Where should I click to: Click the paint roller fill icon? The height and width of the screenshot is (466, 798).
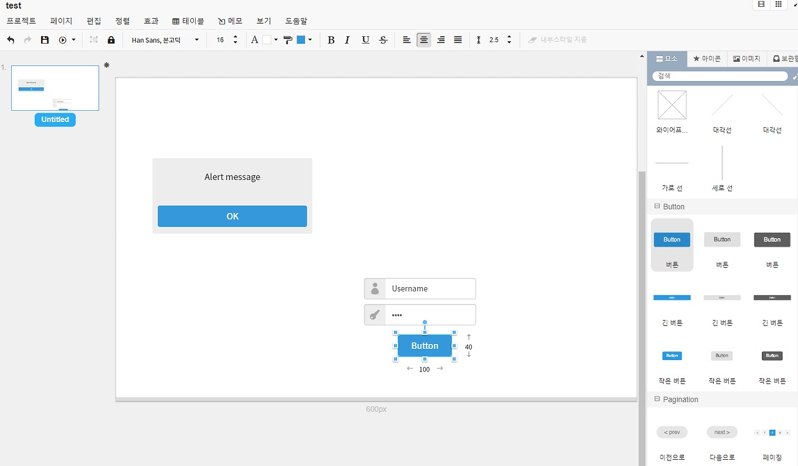(x=288, y=40)
